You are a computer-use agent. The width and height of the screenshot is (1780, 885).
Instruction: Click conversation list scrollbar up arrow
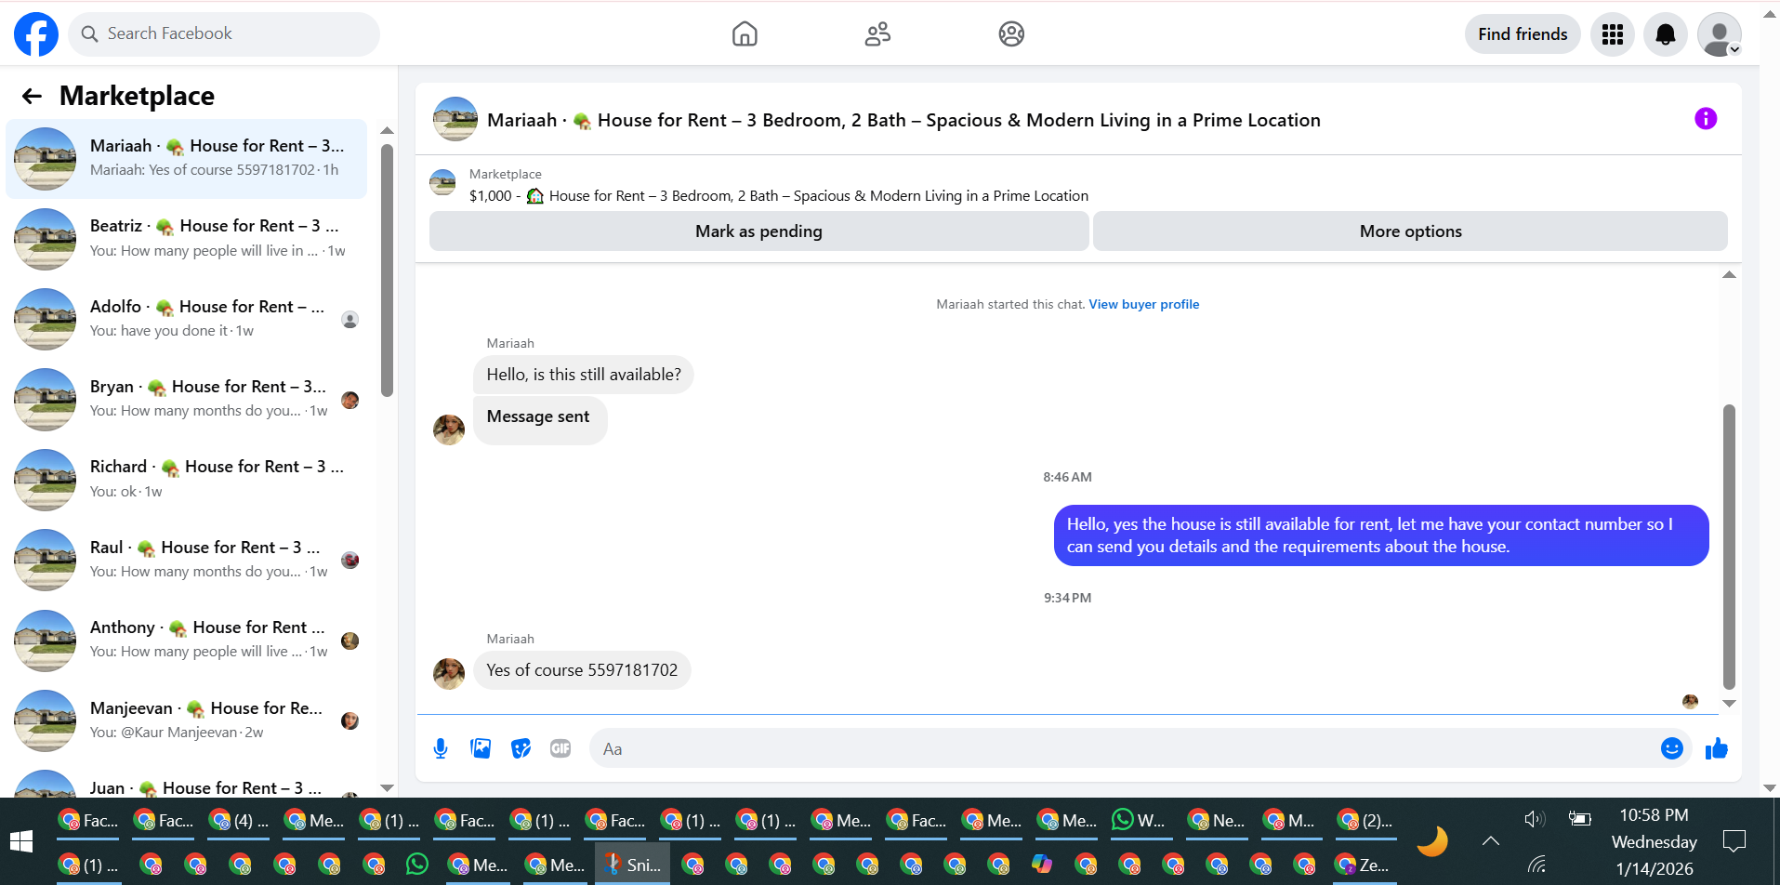[388, 130]
